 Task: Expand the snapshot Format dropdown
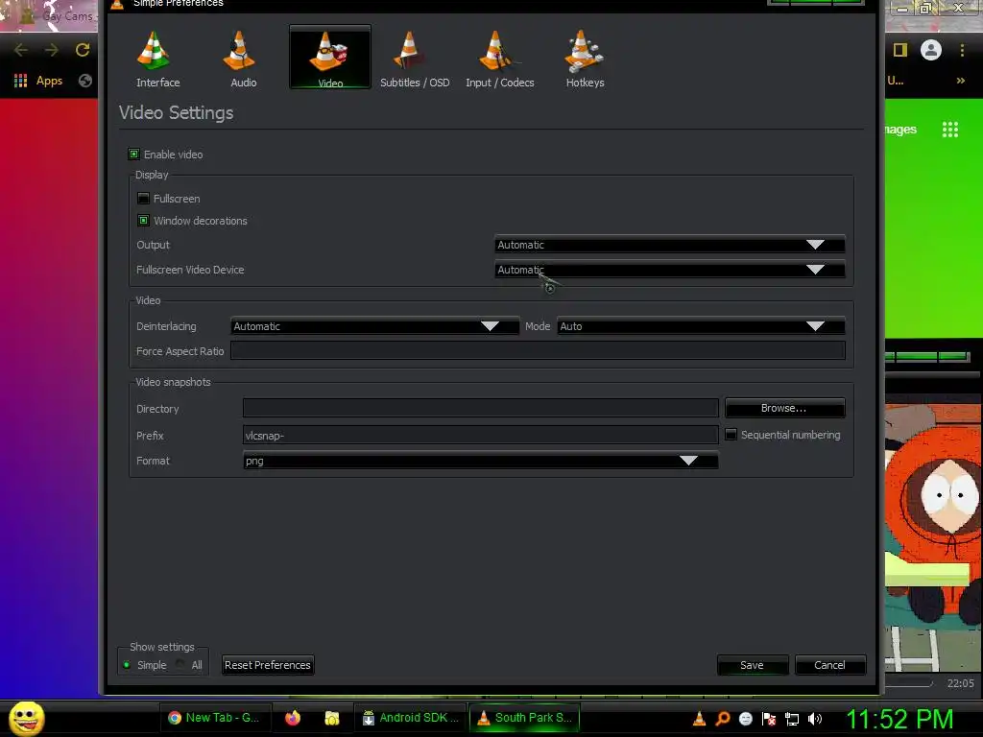[480, 461]
